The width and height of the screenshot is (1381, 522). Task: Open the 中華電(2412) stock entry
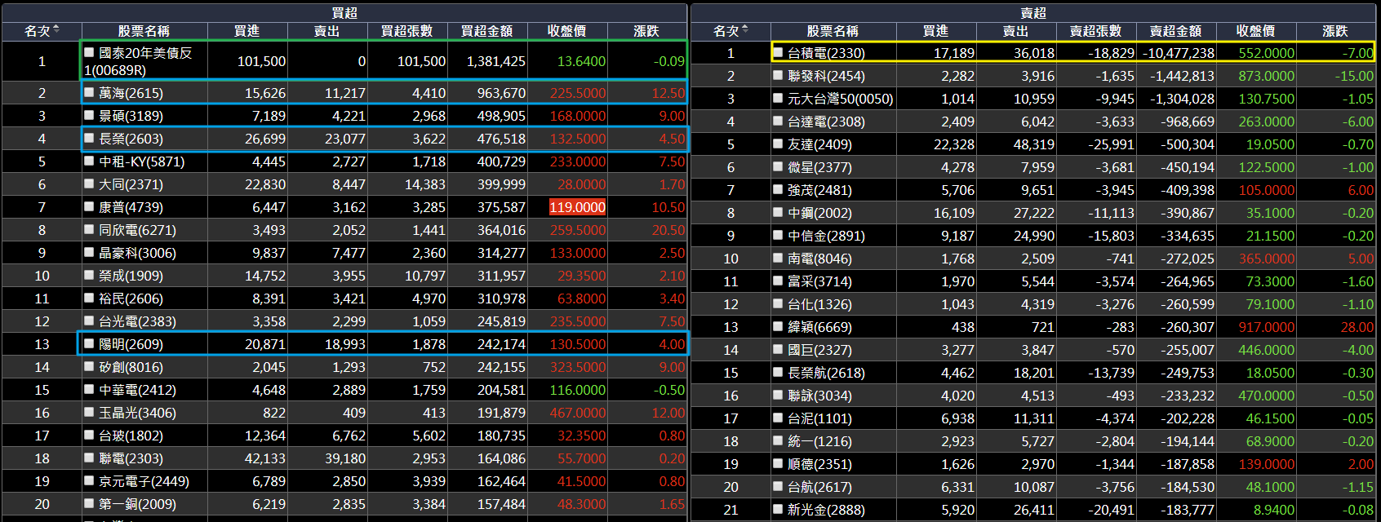137,390
